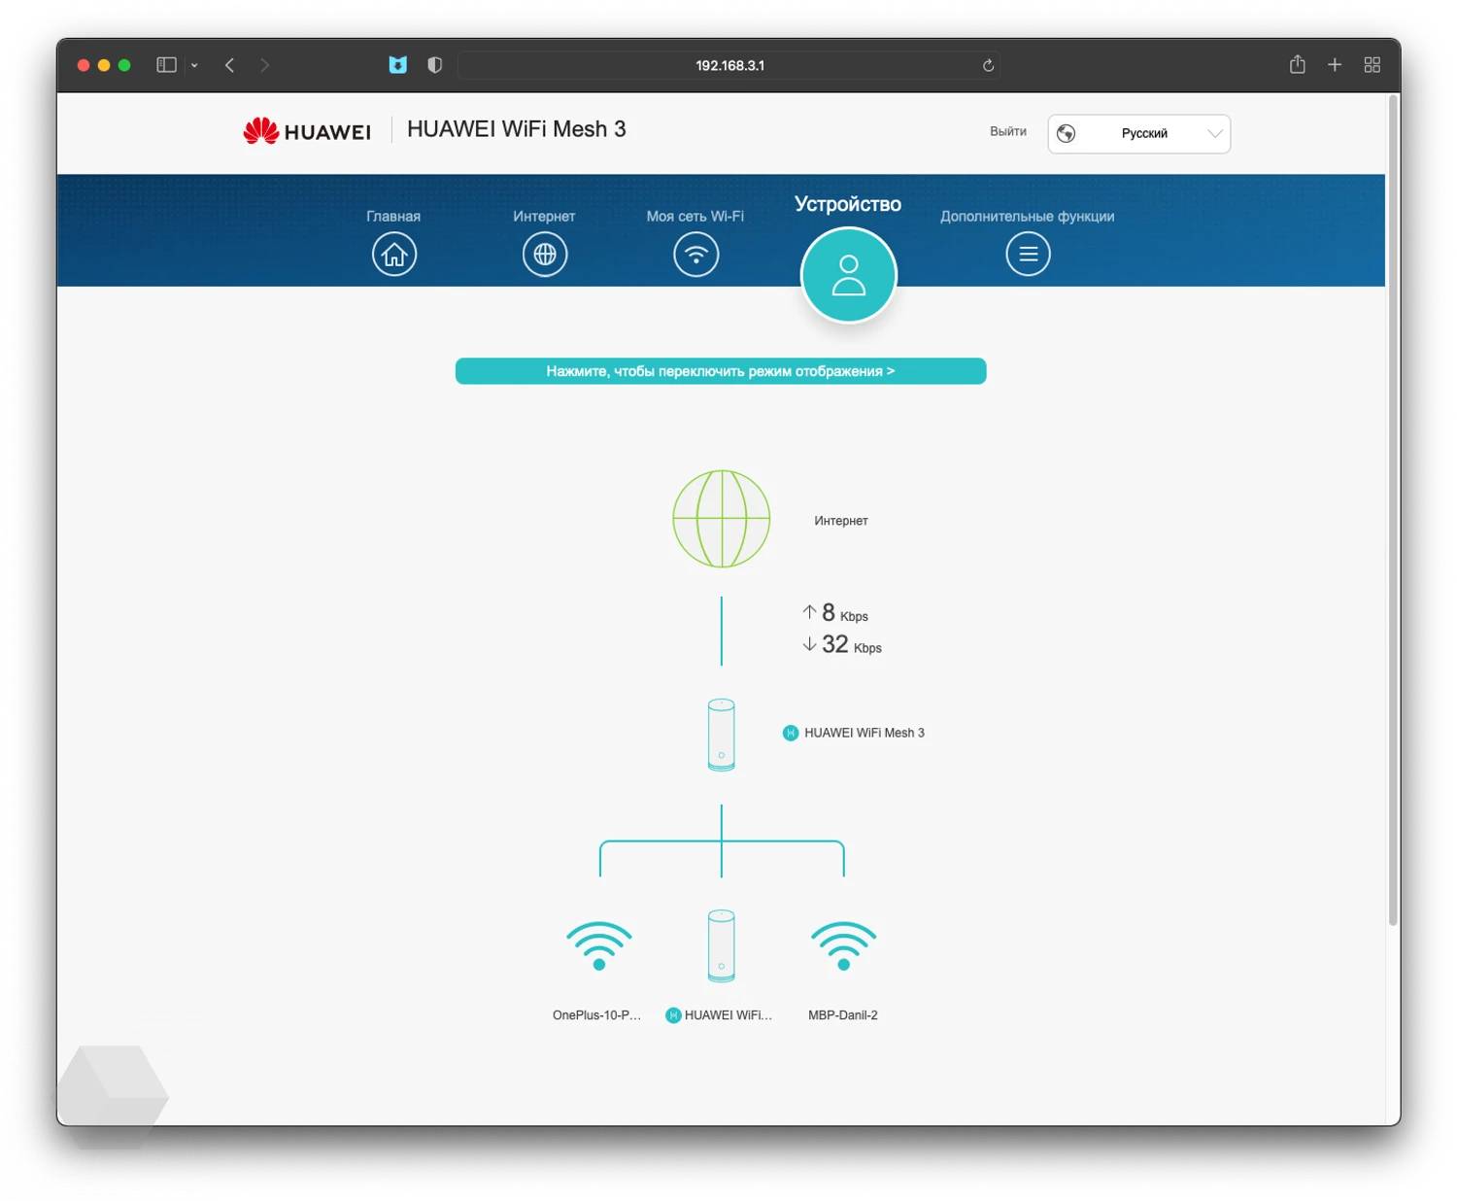Click the Safari sidebar toggle icon
The width and height of the screenshot is (1457, 1201).
(166, 65)
